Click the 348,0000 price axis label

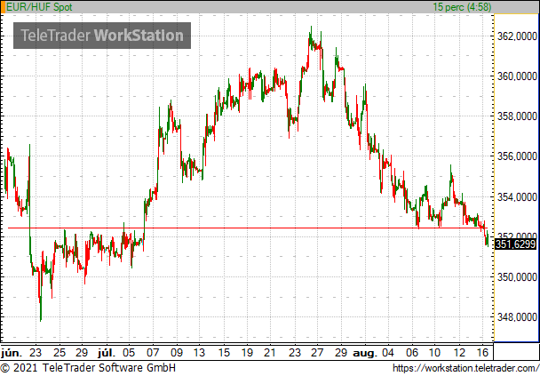(x=517, y=317)
